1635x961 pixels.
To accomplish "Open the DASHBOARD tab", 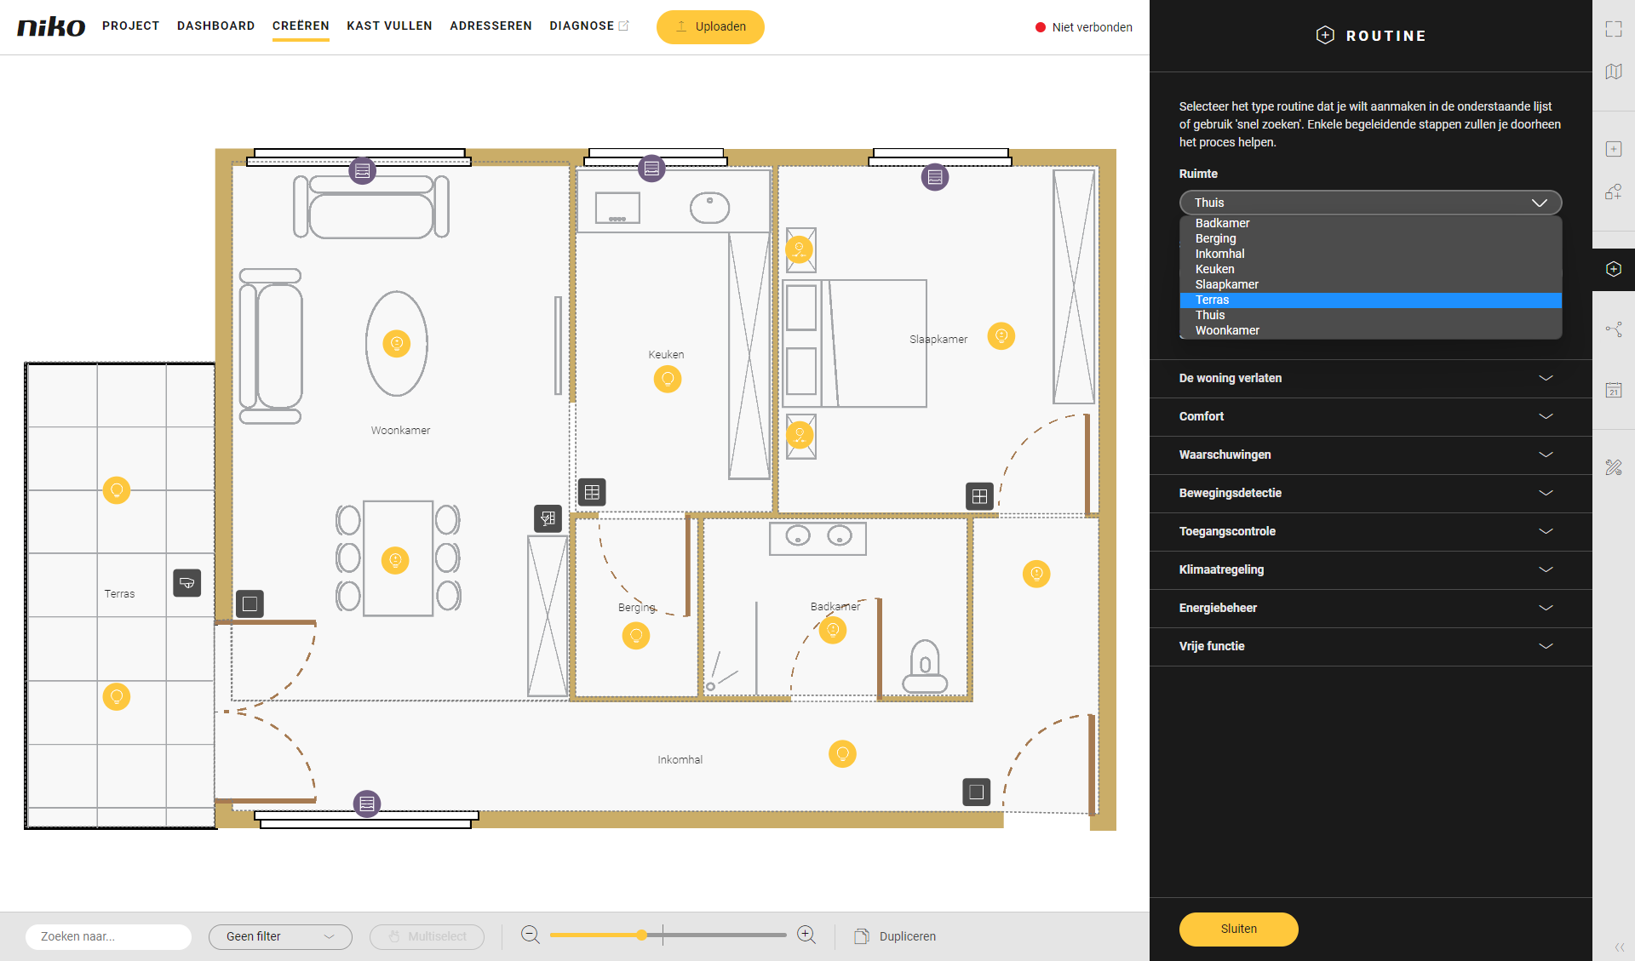I will [x=216, y=26].
